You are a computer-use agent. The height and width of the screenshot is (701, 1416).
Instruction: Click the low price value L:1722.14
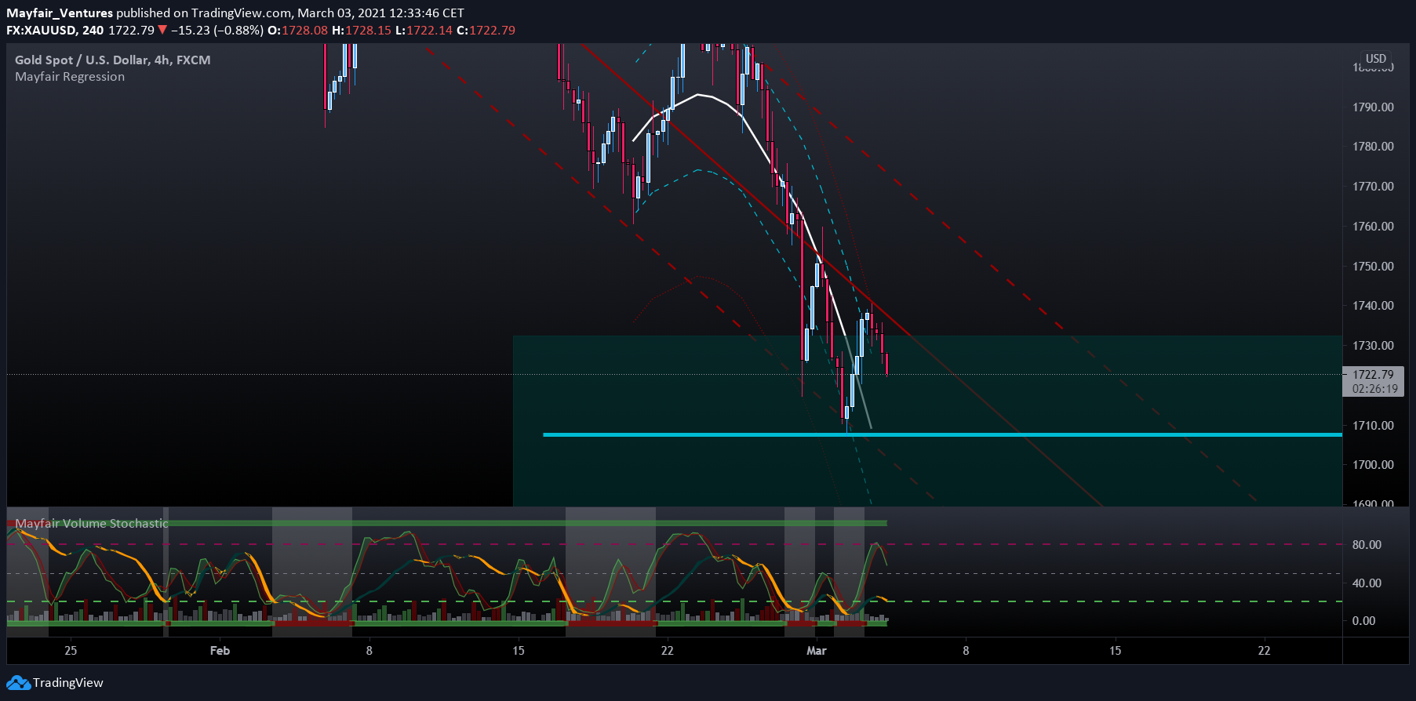tap(424, 31)
